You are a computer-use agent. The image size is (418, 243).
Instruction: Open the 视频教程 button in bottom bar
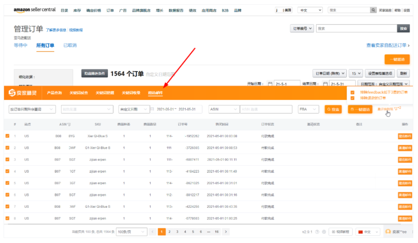(x=341, y=232)
